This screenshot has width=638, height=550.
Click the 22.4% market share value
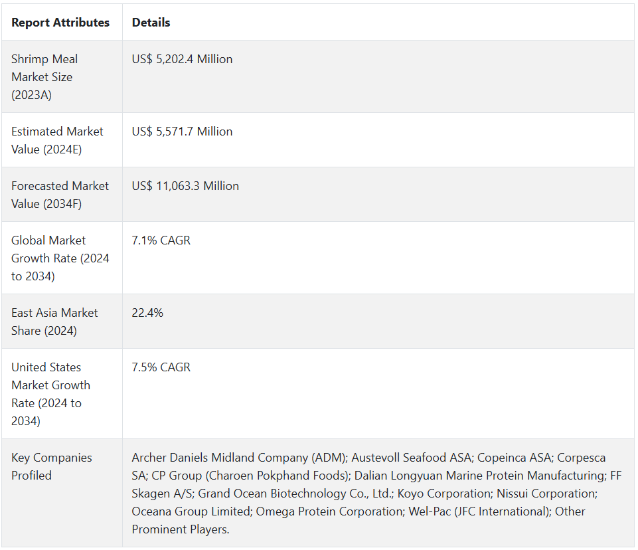pyautogui.click(x=147, y=313)
